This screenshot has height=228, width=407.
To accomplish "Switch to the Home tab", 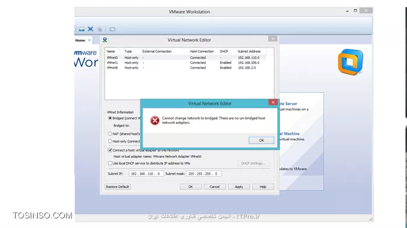I will pos(80,40).
